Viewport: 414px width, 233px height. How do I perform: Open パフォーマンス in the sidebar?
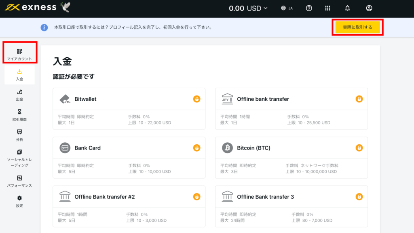(19, 181)
